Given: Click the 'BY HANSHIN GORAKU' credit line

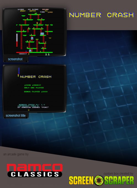Looking at the screenshot, I should pyautogui.click(x=33, y=107).
